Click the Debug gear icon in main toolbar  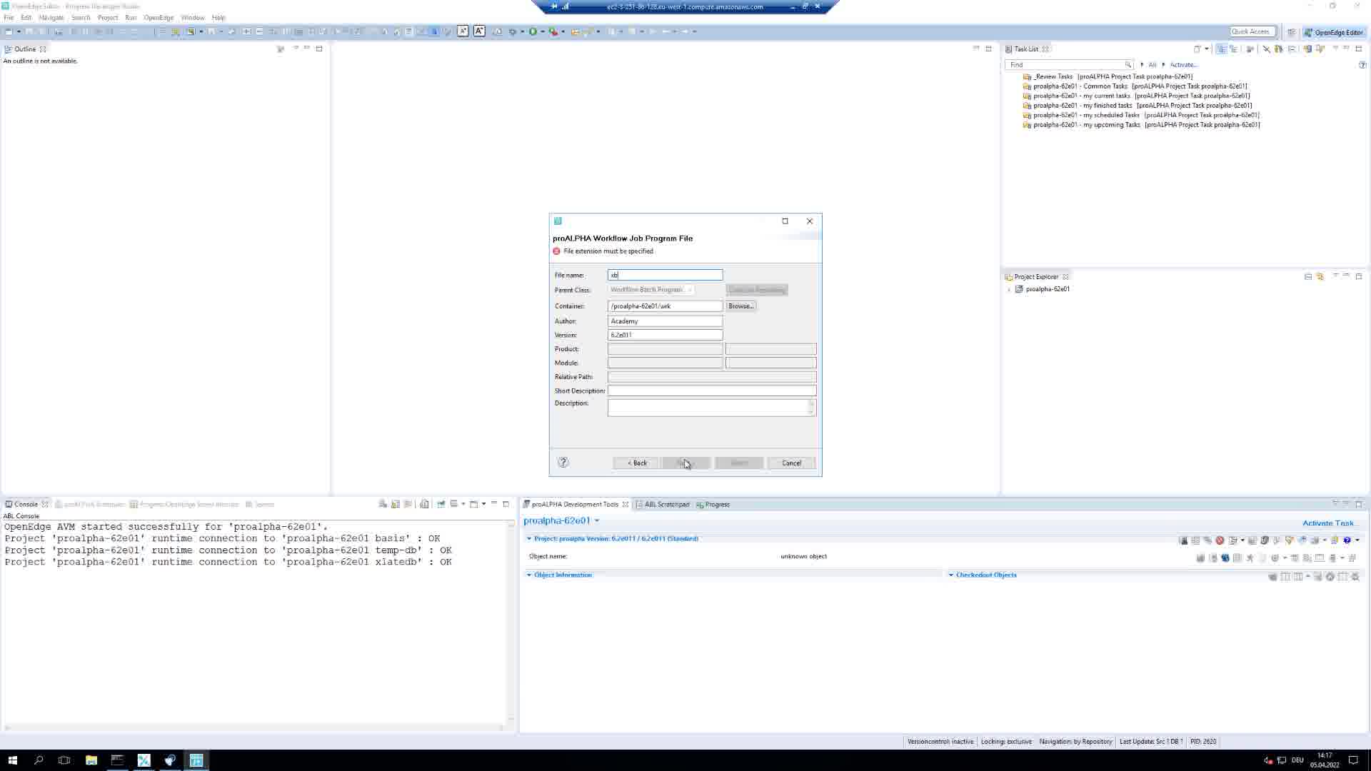coord(513,31)
